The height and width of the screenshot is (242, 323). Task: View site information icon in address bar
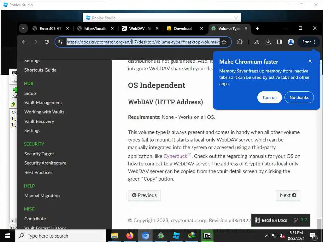60,42
